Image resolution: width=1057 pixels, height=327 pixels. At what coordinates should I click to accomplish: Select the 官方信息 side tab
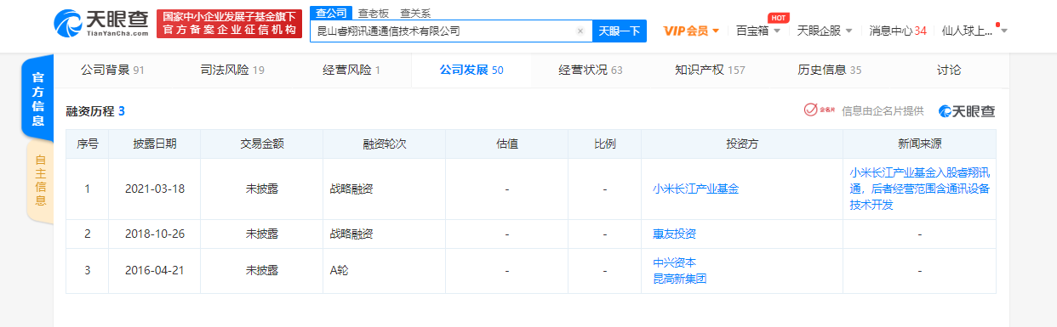point(37,99)
